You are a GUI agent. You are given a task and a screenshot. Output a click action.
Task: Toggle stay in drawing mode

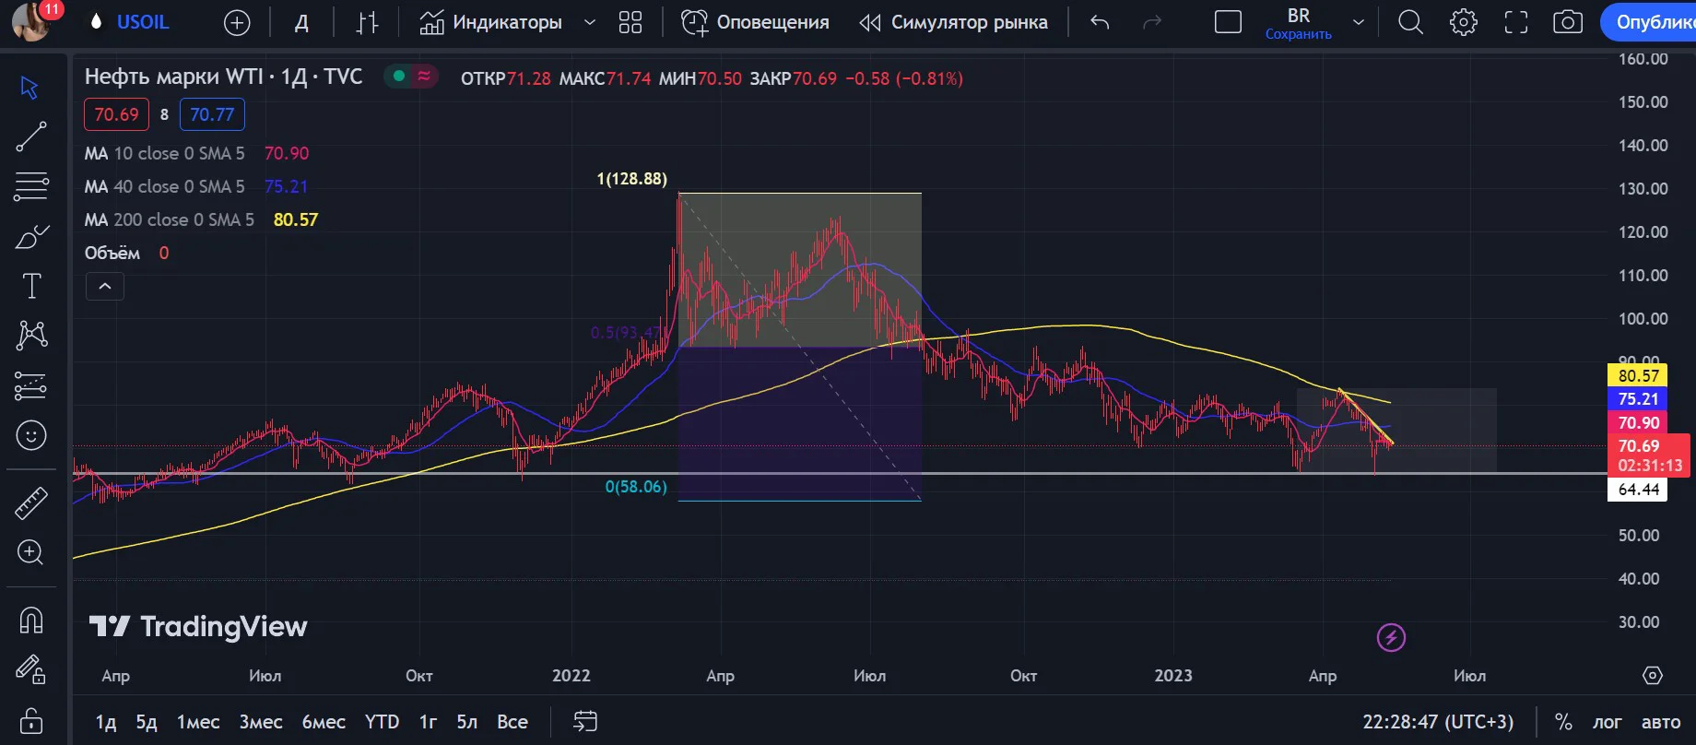pyautogui.click(x=30, y=669)
